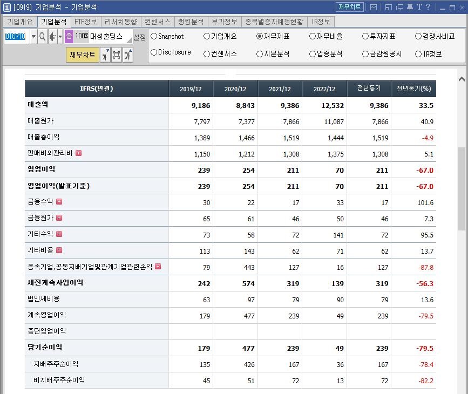The image size is (468, 394).
Task: Click the 016710 stock code input field
Action: tap(17, 37)
